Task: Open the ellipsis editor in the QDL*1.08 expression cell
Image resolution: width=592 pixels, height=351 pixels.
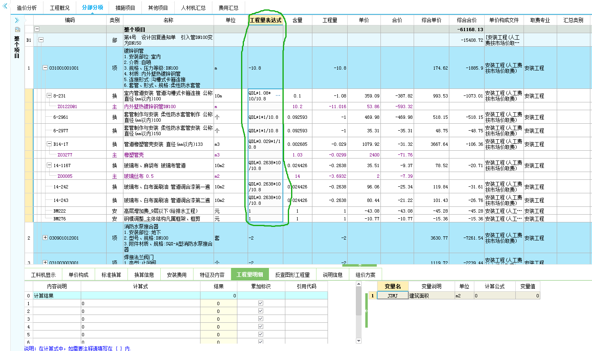Action: pyautogui.click(x=278, y=95)
